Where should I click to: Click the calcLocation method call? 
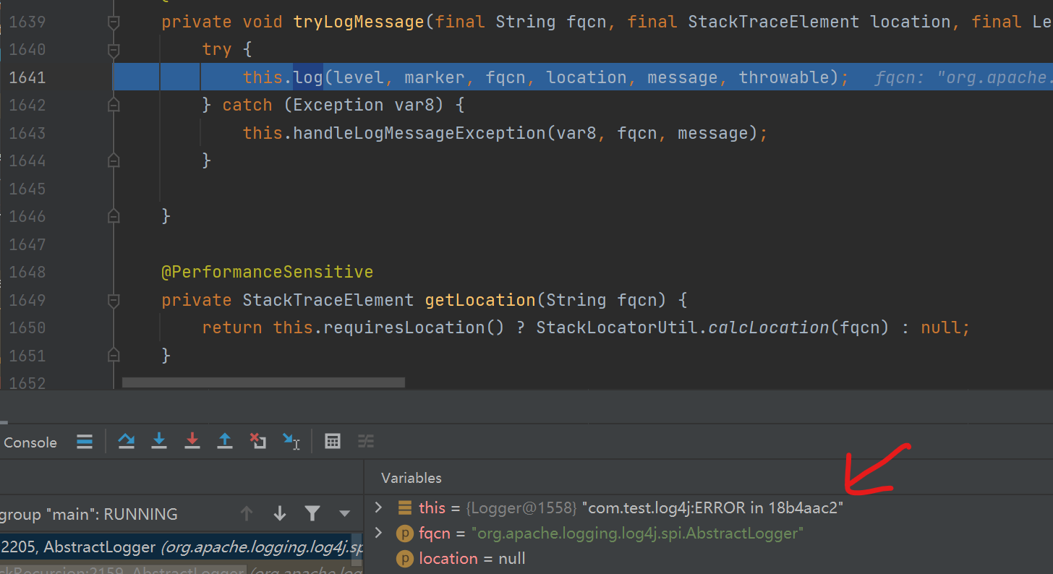(x=769, y=327)
